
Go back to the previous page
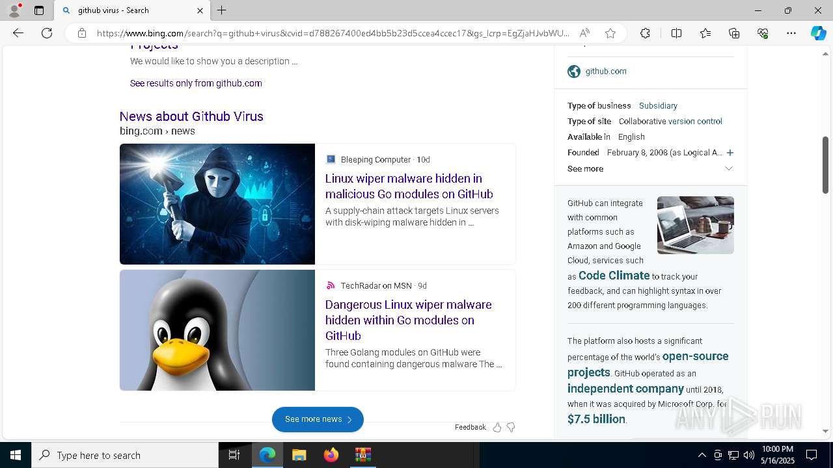point(18,33)
